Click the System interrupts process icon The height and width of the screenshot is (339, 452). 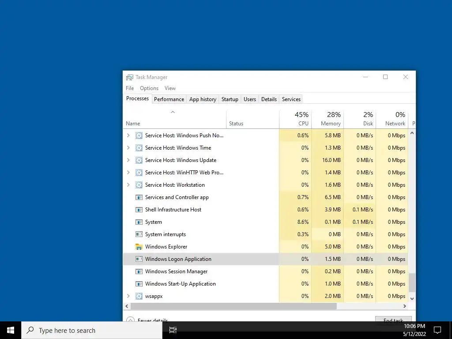pos(139,234)
